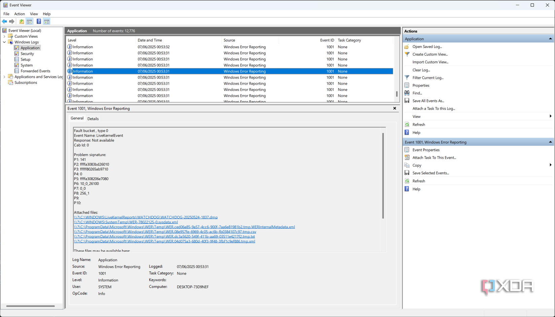
Task: Select the Copy icon under Event 1001
Action: pyautogui.click(x=407, y=165)
